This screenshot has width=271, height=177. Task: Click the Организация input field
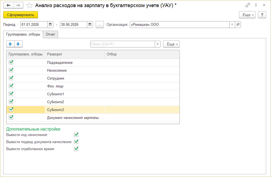click(179, 24)
